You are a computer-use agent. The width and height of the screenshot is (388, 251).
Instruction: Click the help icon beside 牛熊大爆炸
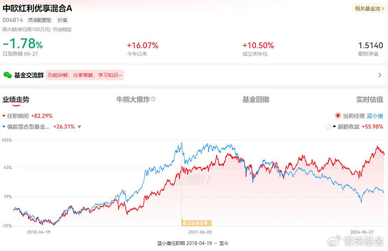coord(153,99)
